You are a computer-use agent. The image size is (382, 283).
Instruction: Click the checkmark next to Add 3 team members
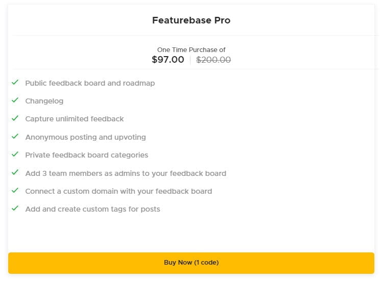pyautogui.click(x=15, y=173)
